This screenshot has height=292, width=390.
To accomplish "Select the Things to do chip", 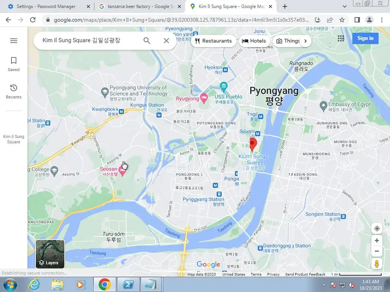I will (x=287, y=41).
